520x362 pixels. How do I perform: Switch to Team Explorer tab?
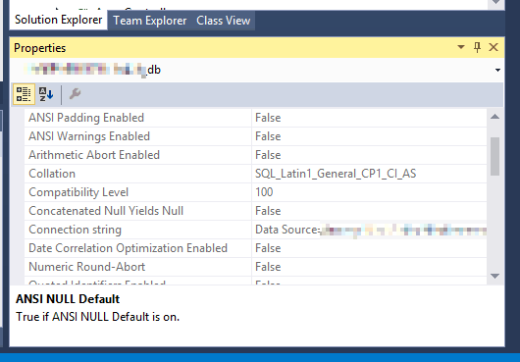pos(149,21)
